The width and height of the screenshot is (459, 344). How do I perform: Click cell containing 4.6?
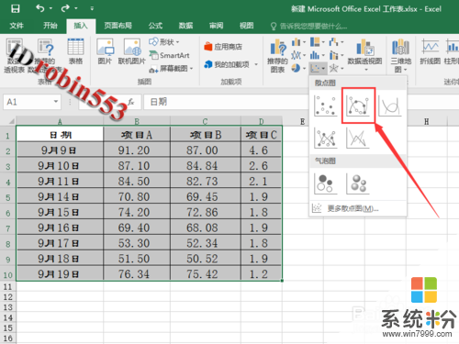[262, 150]
